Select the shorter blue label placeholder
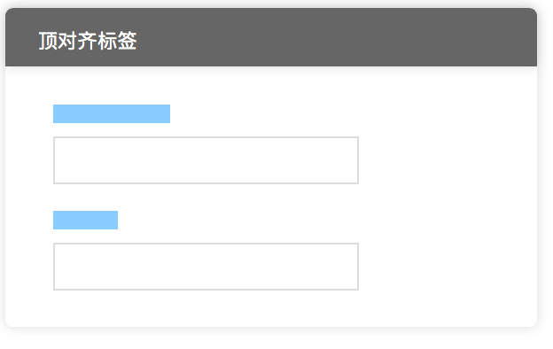Screen dimensions: 553x349 coord(85,220)
